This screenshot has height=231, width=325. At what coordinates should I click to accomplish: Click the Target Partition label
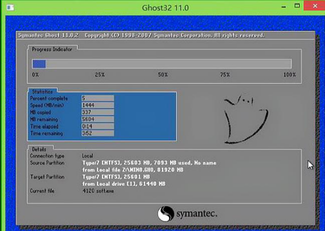coord(47,177)
